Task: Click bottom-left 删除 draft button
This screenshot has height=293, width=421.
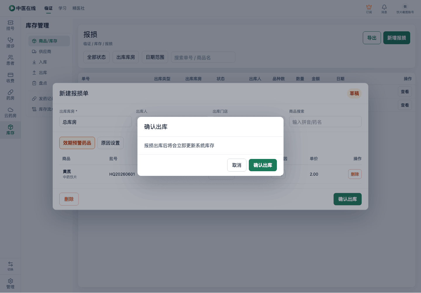Action: (x=69, y=199)
